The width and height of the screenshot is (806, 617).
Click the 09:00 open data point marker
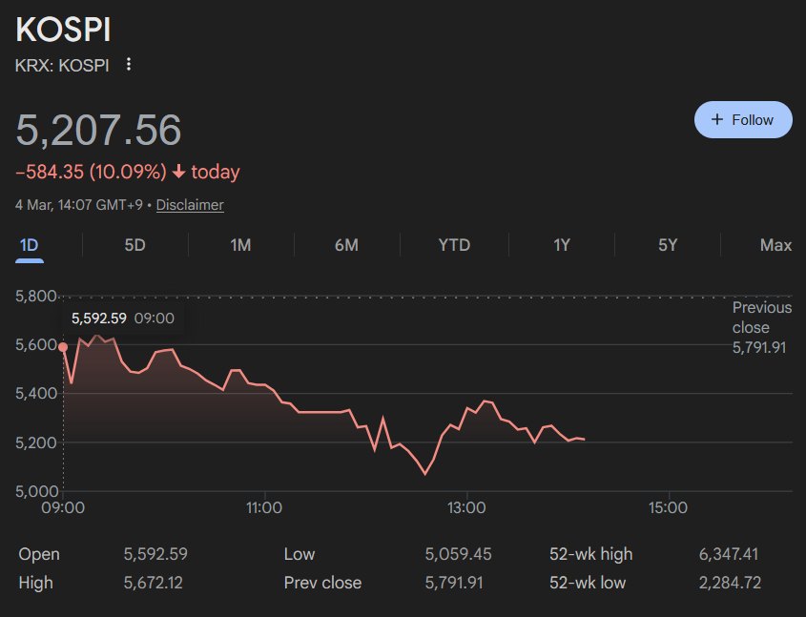pyautogui.click(x=63, y=347)
